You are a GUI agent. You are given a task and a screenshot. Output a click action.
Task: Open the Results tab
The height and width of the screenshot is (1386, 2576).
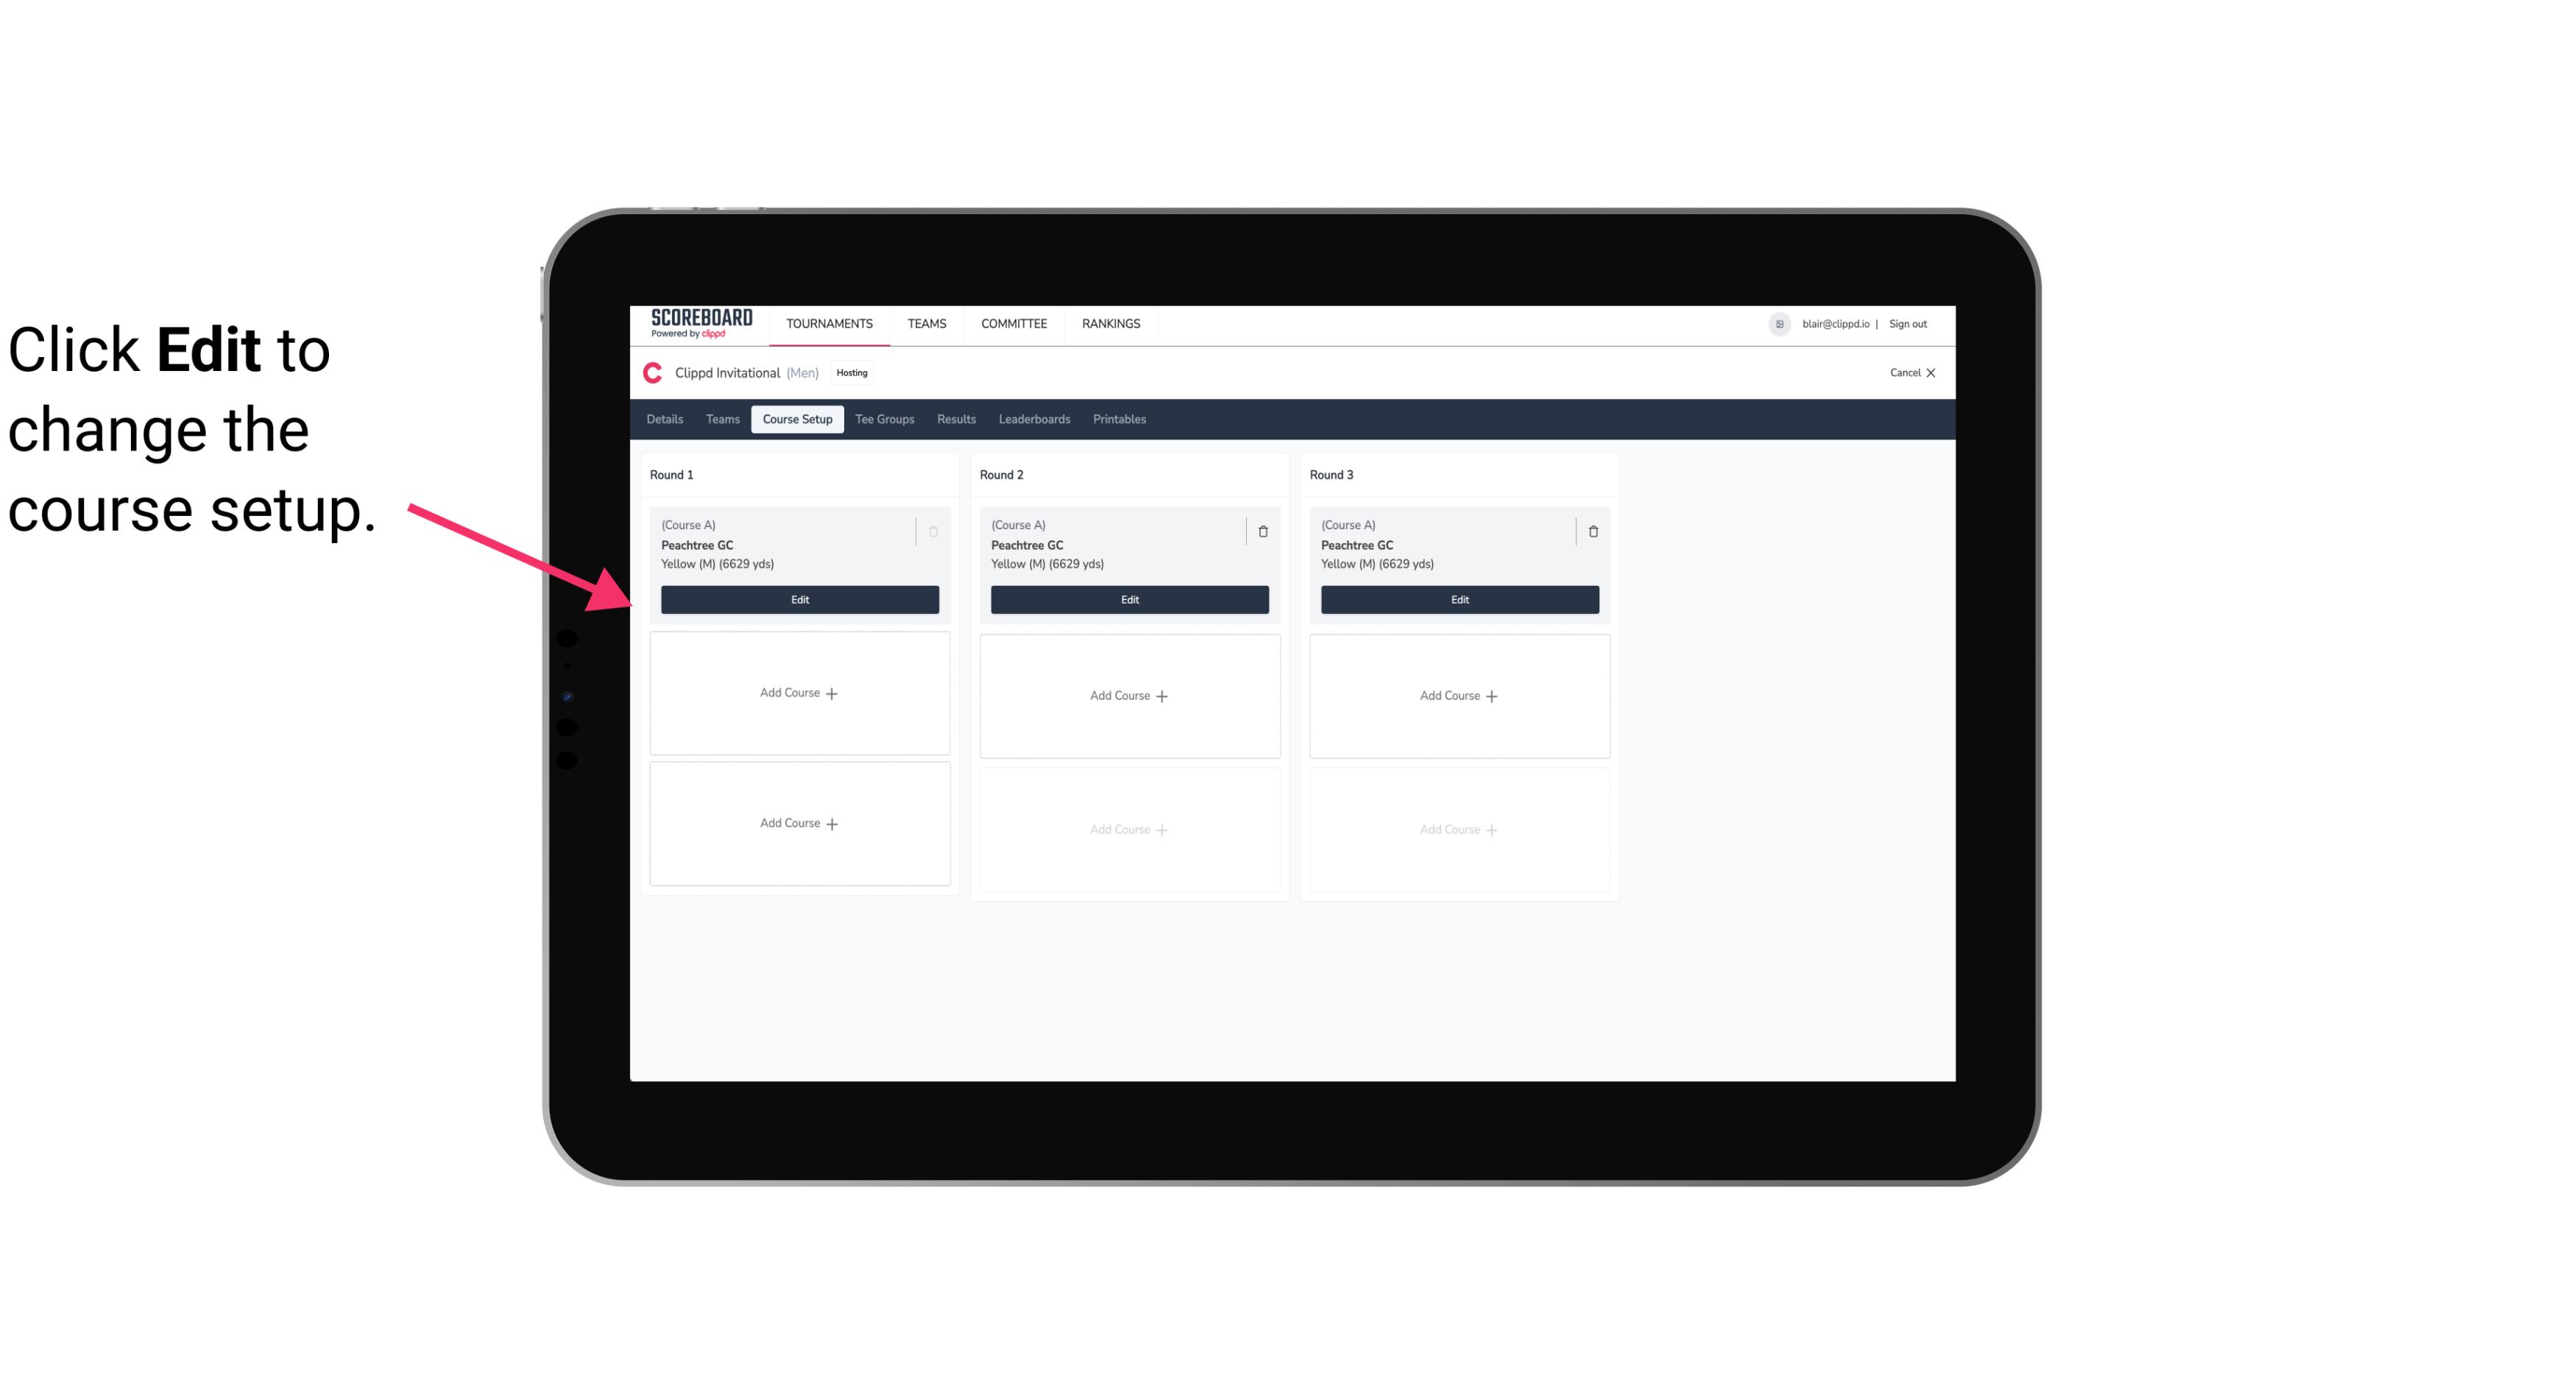pos(957,418)
